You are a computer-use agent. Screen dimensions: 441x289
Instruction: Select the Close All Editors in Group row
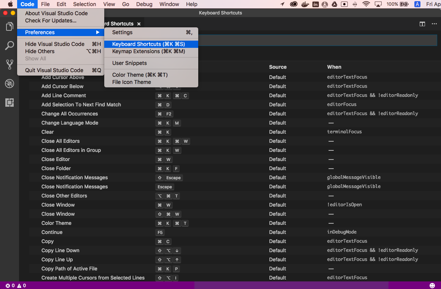[x=235, y=150]
